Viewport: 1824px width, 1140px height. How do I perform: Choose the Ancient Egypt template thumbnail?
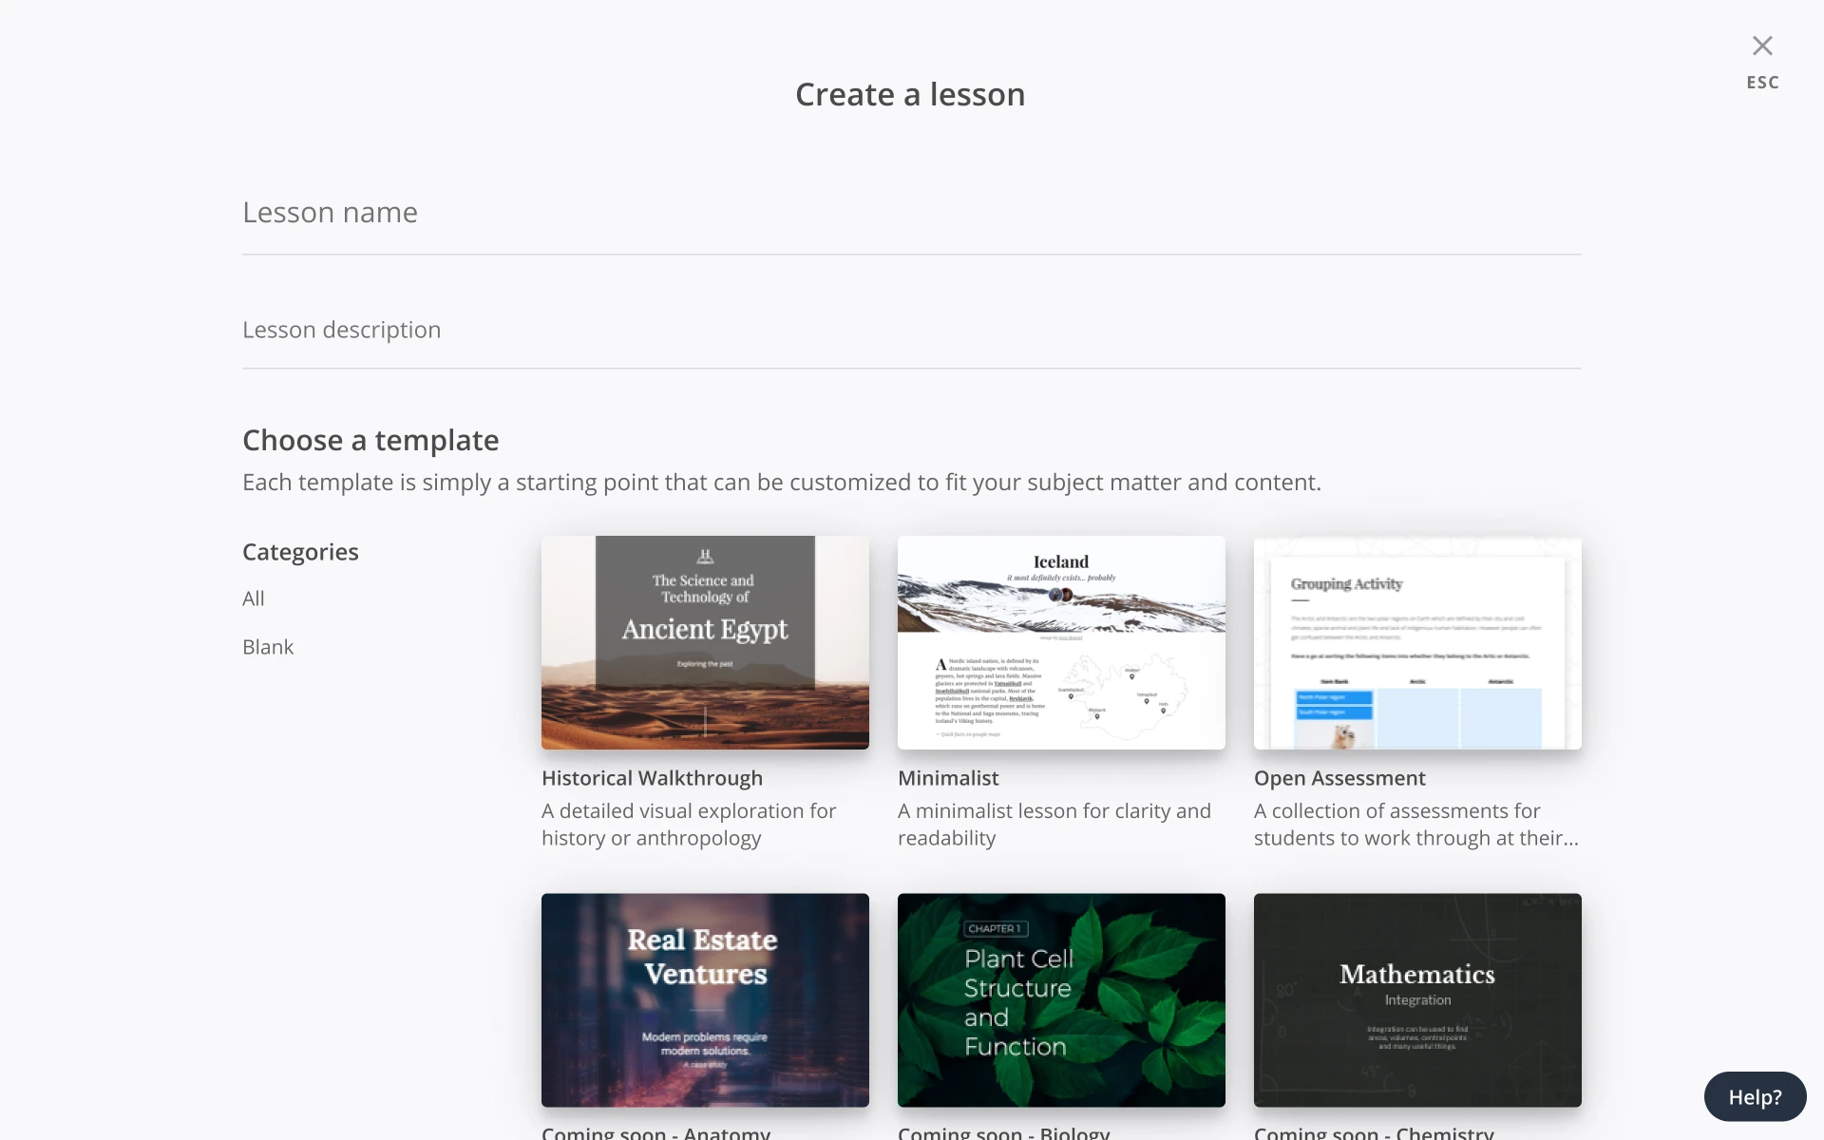coord(705,642)
